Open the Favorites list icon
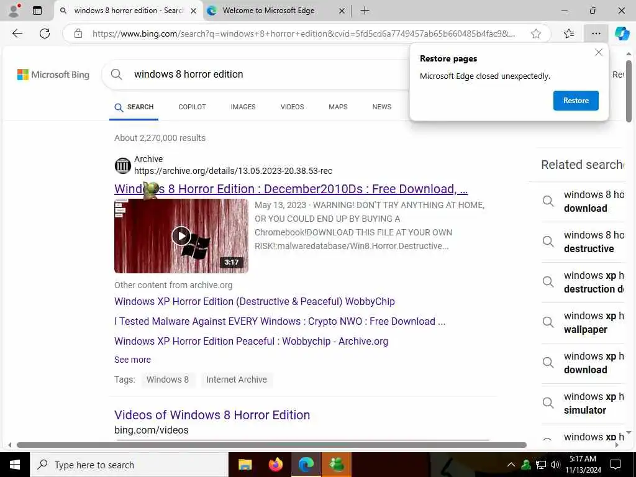The width and height of the screenshot is (636, 477). click(x=569, y=34)
